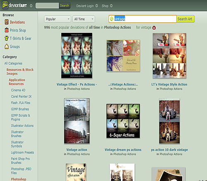The image size is (207, 181).
Task: Focus the top header search field
Action: pos(47,5)
